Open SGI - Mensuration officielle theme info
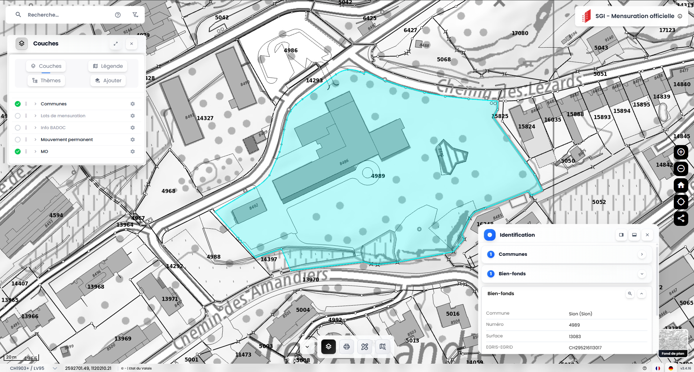This screenshot has width=694, height=372. (680, 16)
